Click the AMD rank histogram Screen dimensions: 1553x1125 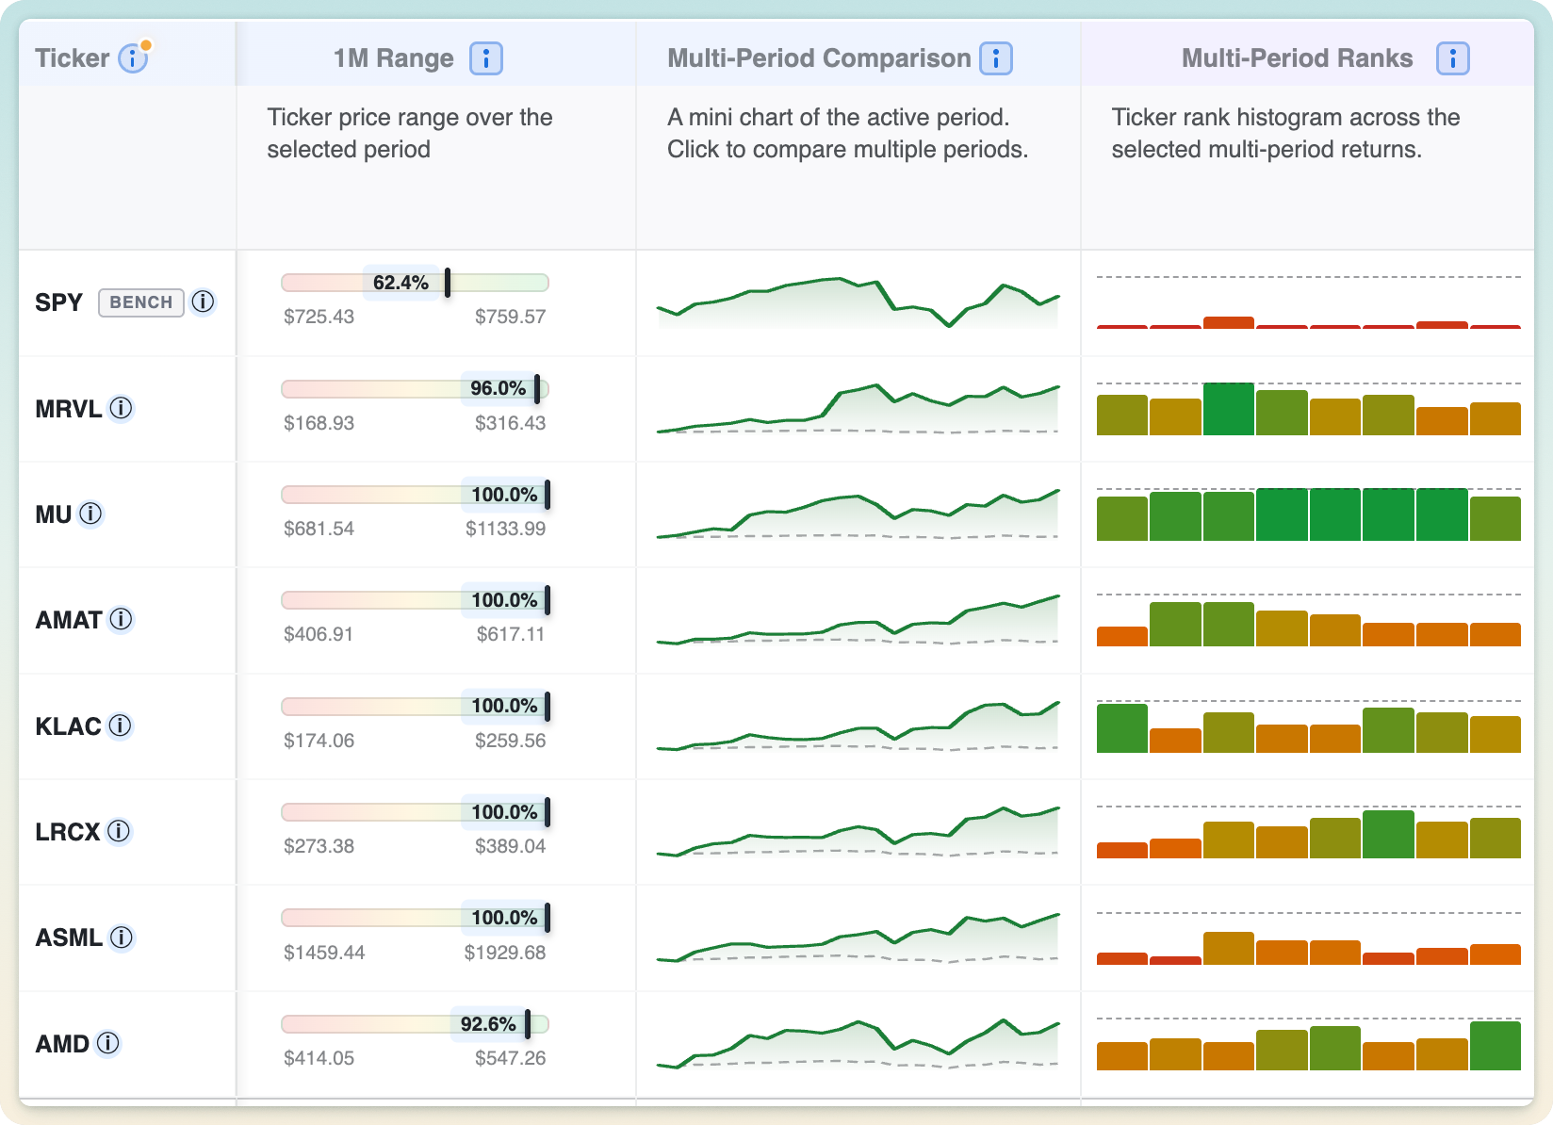[1309, 1044]
